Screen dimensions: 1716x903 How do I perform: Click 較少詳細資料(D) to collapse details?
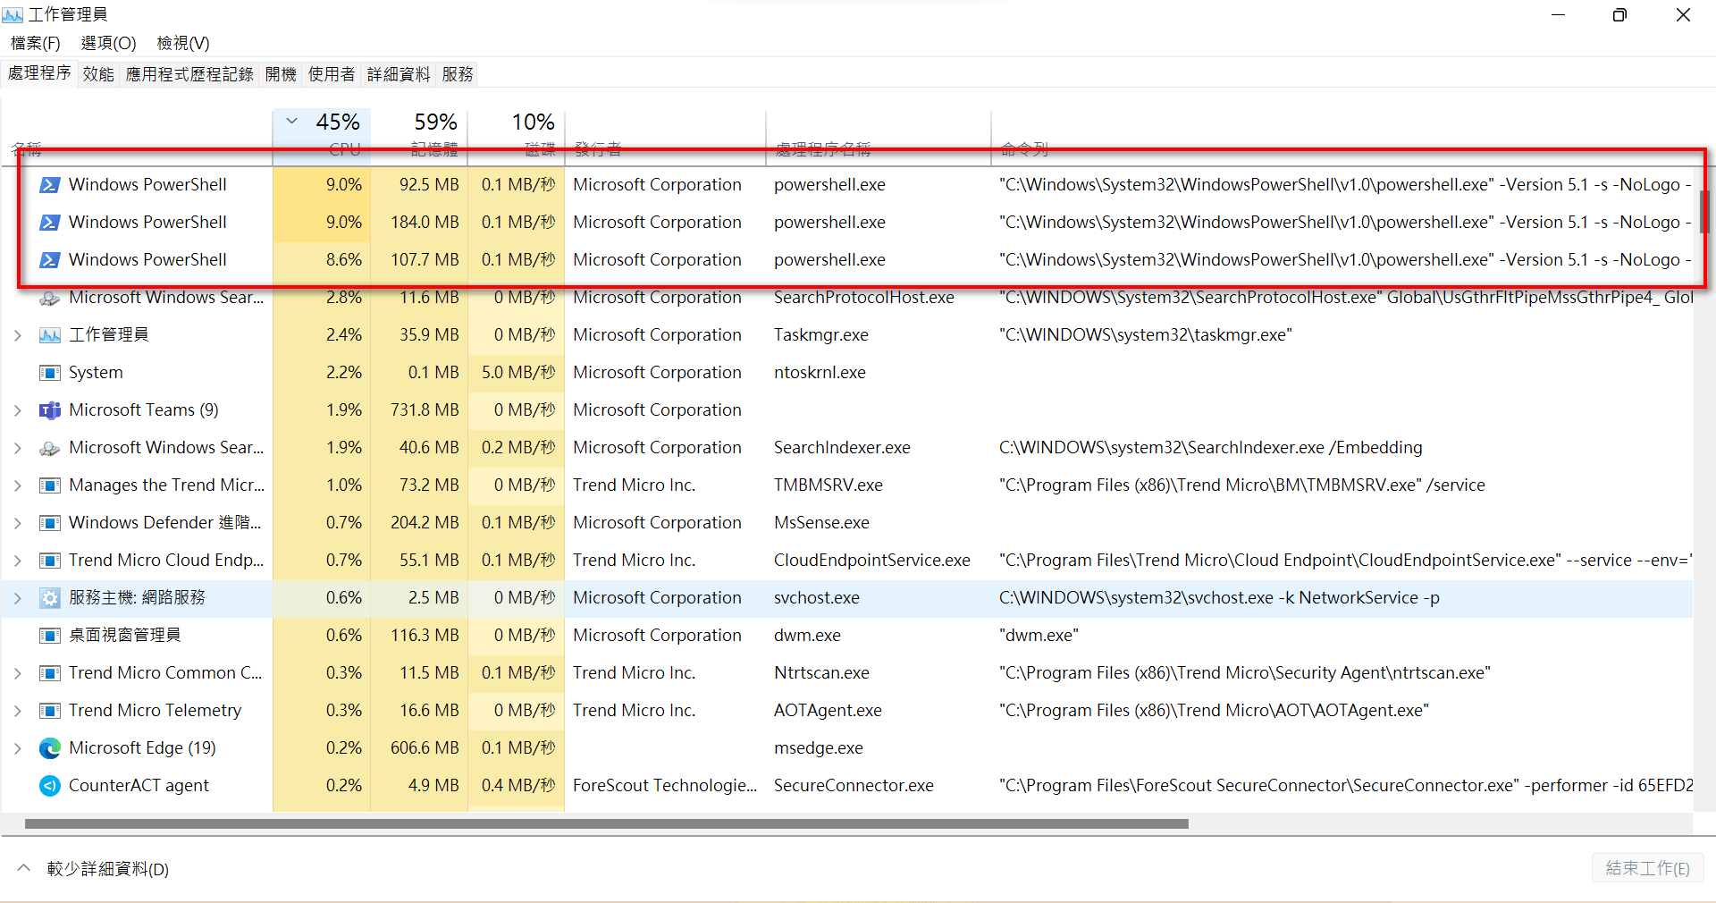93,869
